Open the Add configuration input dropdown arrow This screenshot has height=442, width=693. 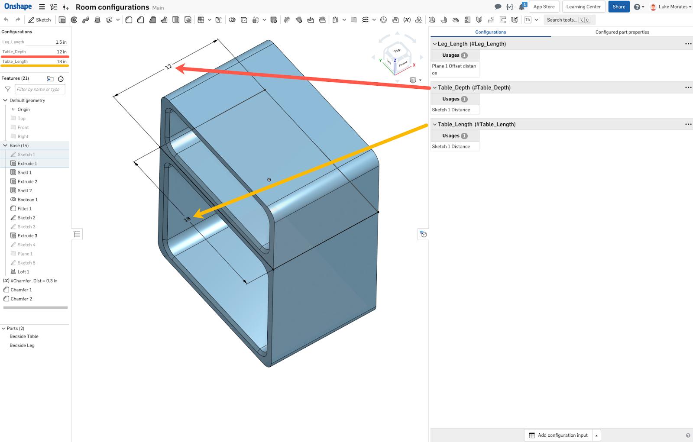tap(596, 436)
